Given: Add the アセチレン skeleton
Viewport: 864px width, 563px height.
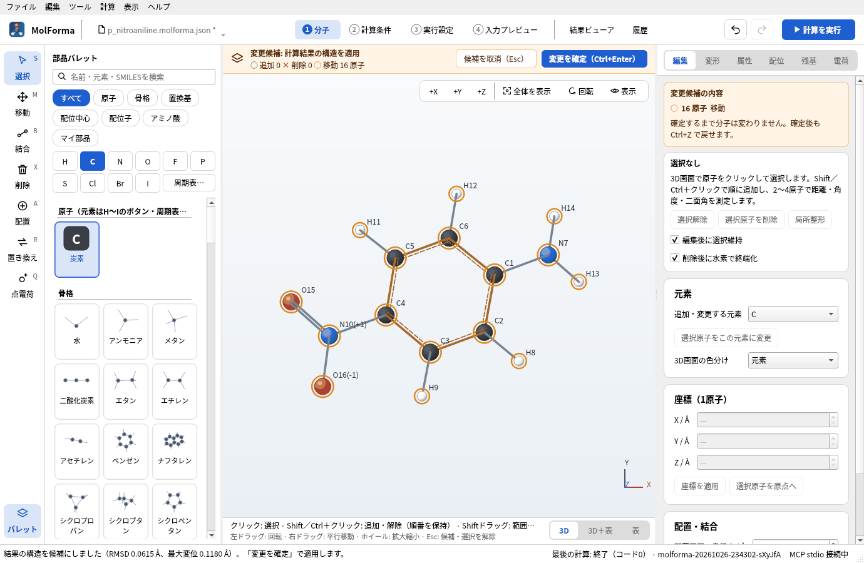Looking at the screenshot, I should 77,452.
